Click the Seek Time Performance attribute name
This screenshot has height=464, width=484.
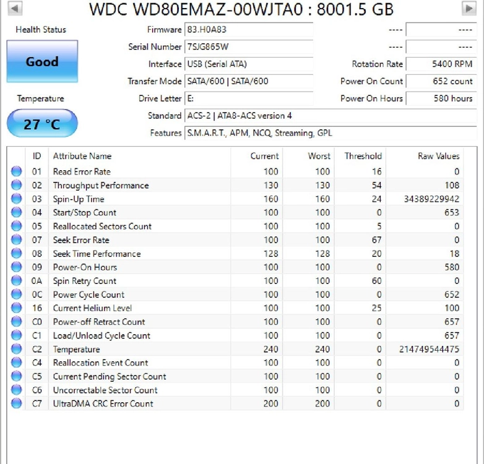click(97, 254)
